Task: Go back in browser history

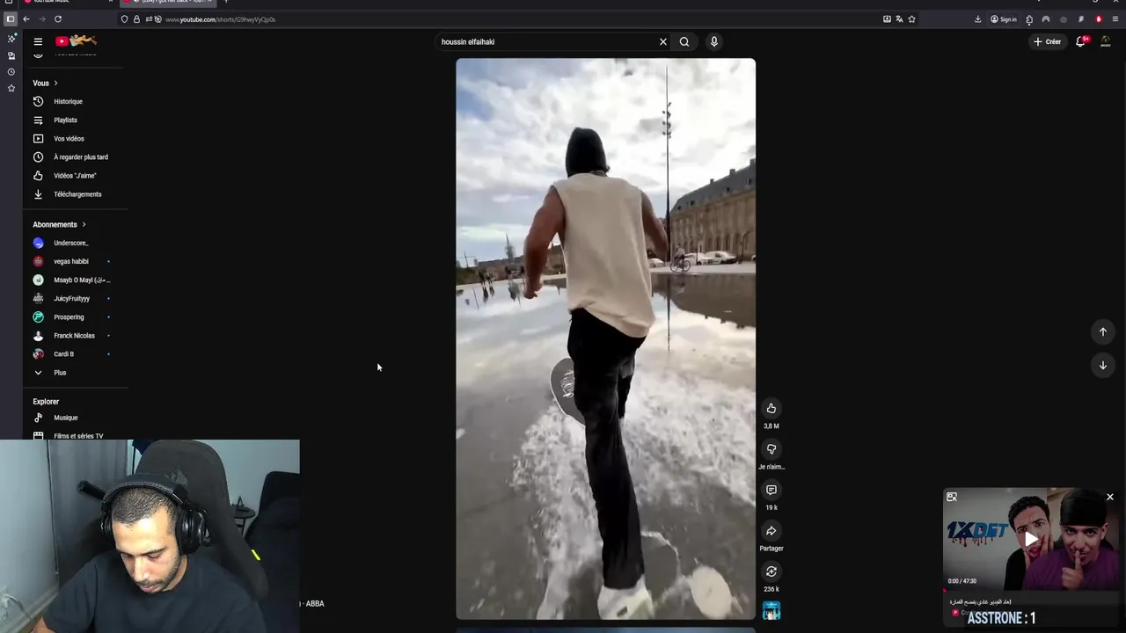Action: (x=26, y=19)
